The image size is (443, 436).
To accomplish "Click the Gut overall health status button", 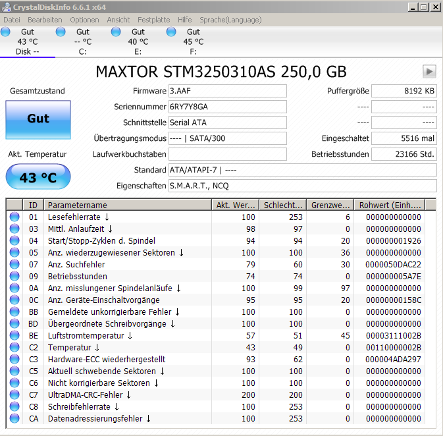I will coord(38,120).
